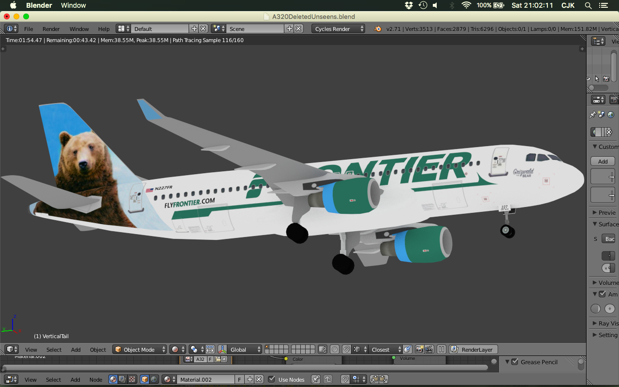Click the Add button under Custom Properties

tap(603, 162)
